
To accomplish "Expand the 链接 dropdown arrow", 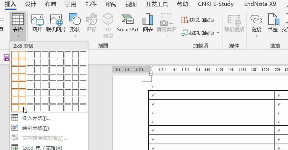I will [256, 36].
